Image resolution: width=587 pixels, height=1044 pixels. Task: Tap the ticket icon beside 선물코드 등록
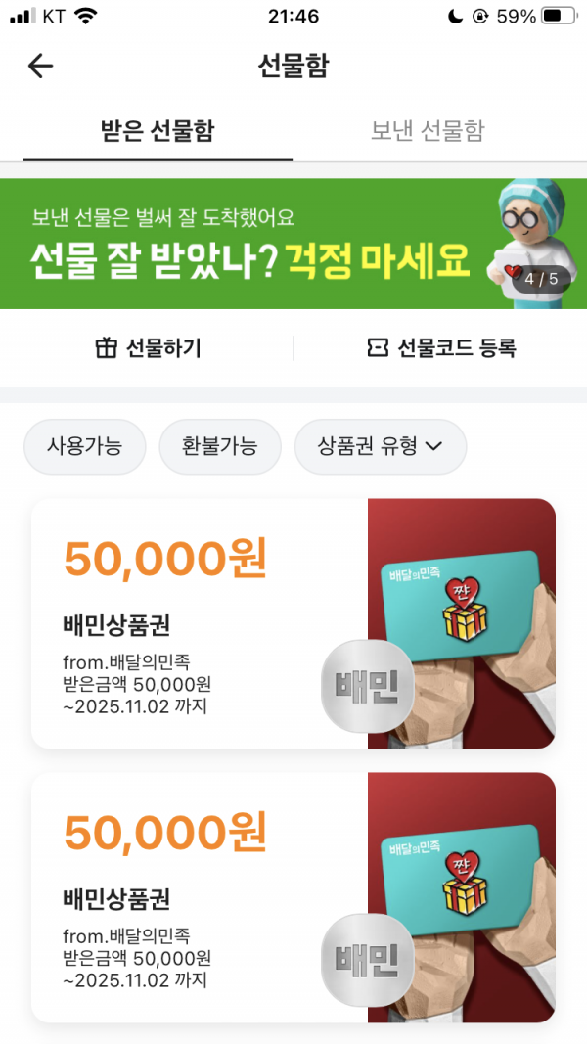(378, 347)
